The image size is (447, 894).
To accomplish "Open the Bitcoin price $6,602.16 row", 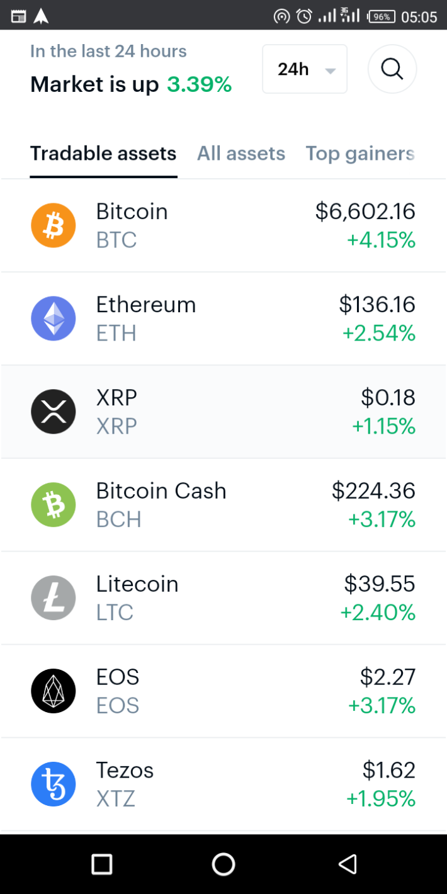I will tap(224, 226).
